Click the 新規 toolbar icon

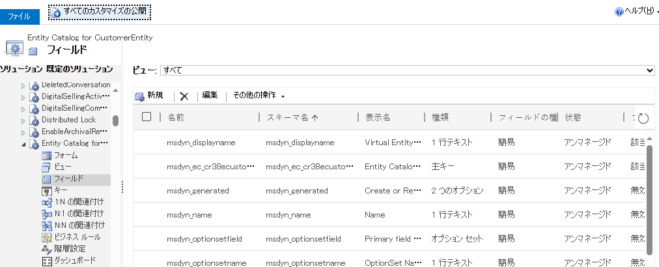[x=139, y=96]
